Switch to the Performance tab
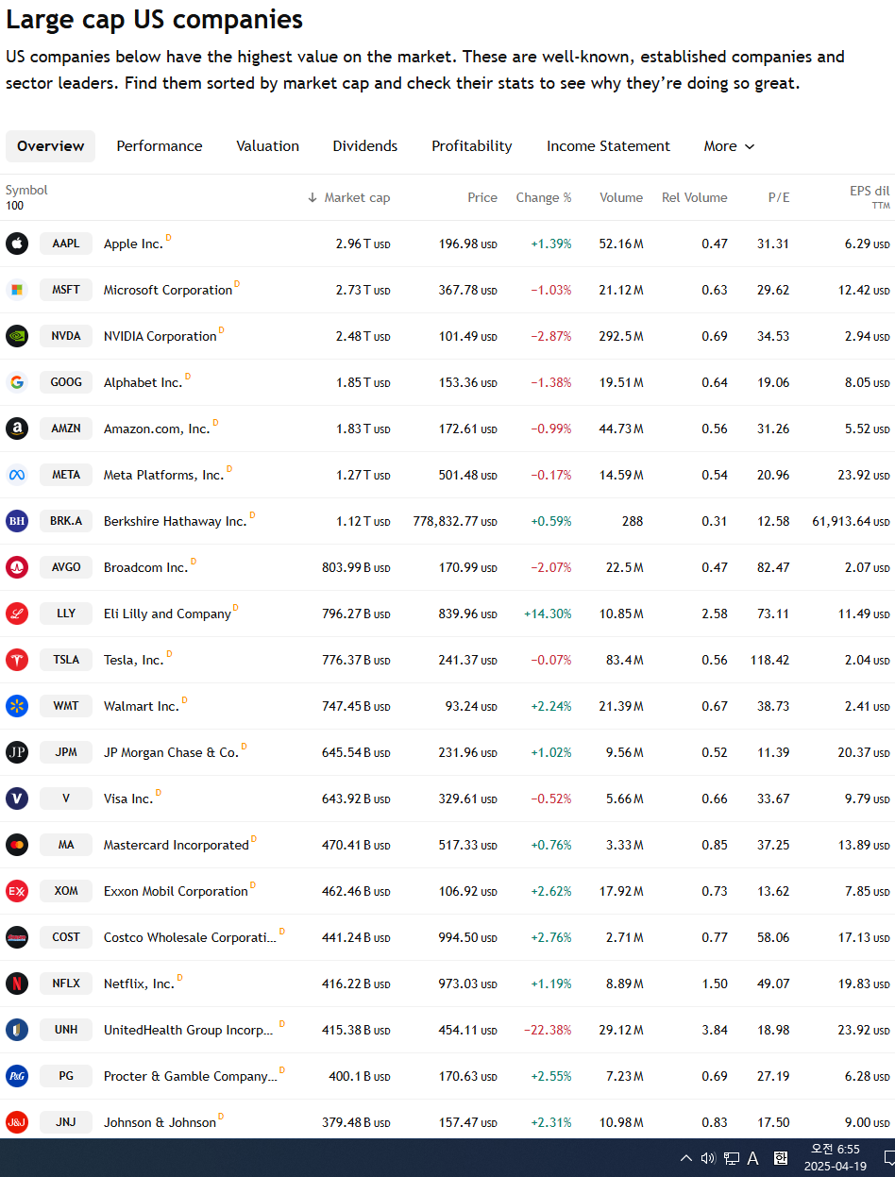 [160, 146]
